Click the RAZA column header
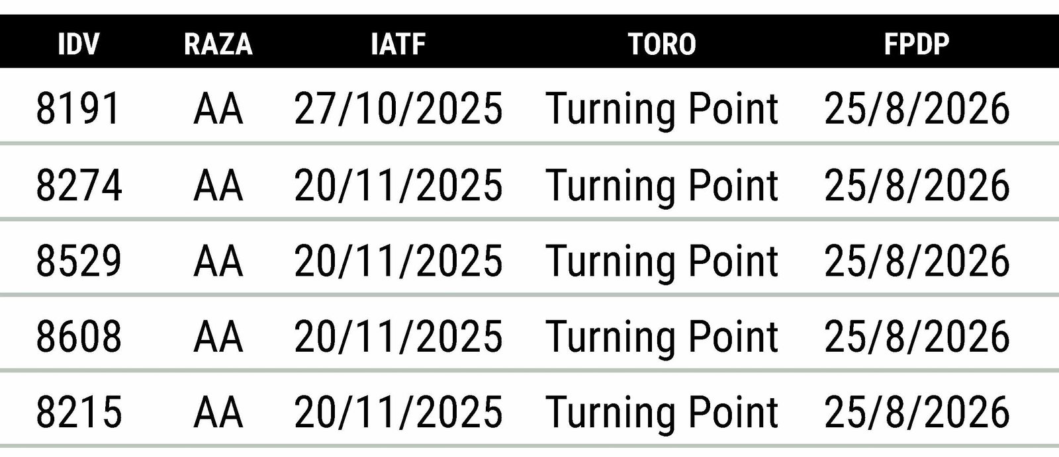 218,44
